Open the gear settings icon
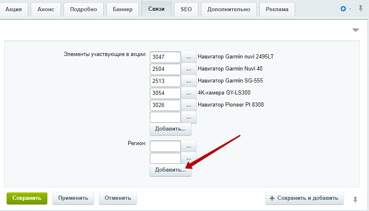Image resolution: width=369 pixels, height=211 pixels. [343, 9]
